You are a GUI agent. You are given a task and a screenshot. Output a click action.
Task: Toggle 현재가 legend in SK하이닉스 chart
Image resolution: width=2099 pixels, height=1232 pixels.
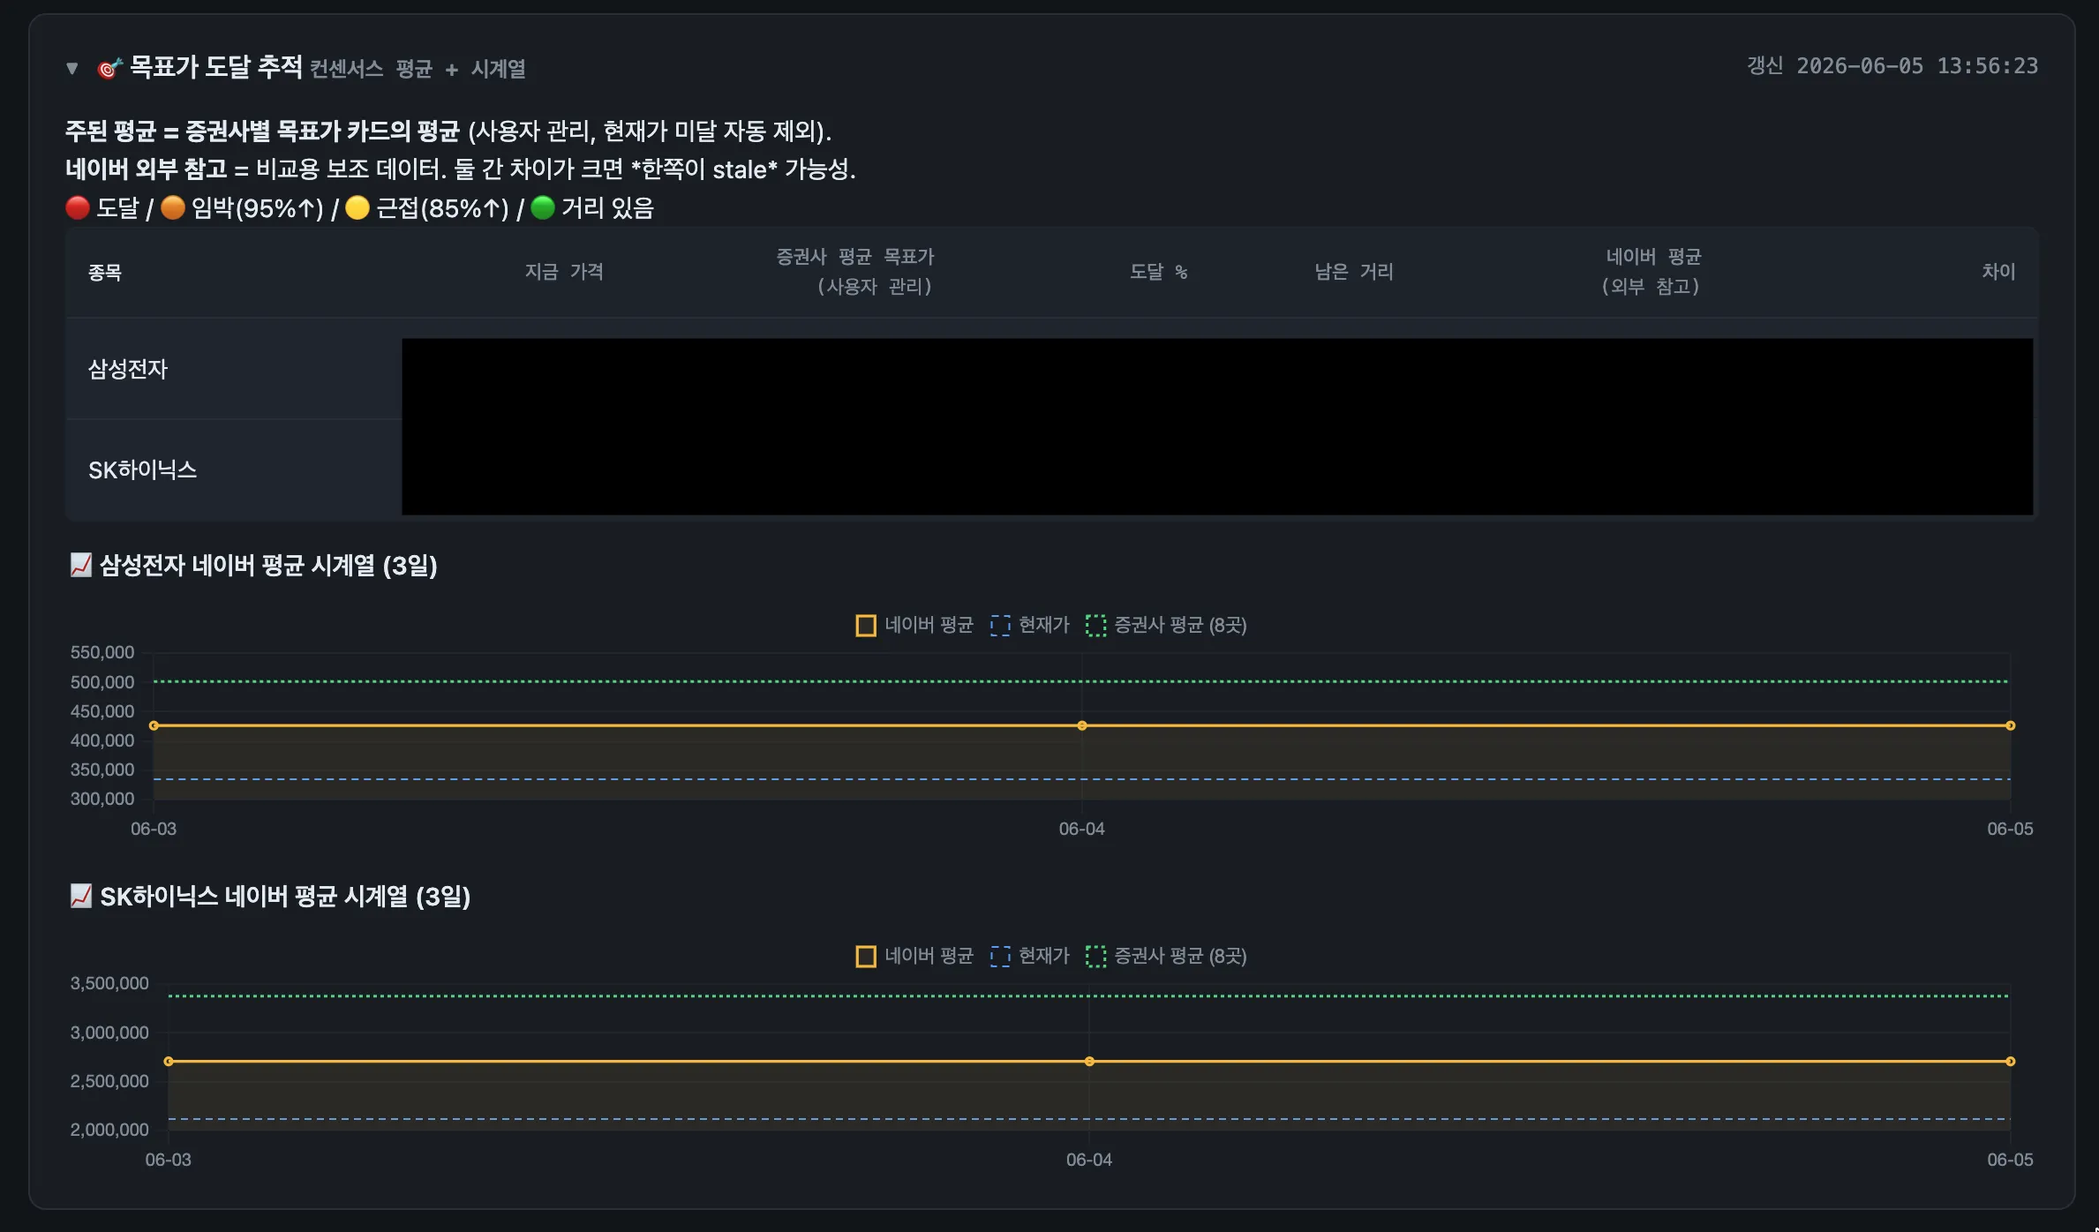(1030, 956)
